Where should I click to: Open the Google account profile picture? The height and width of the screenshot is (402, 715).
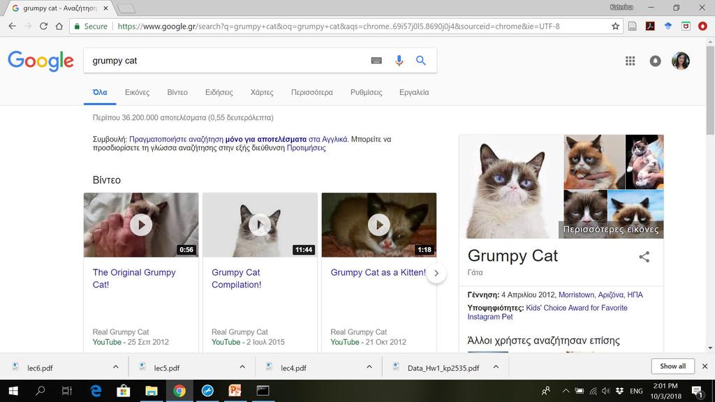[680, 61]
